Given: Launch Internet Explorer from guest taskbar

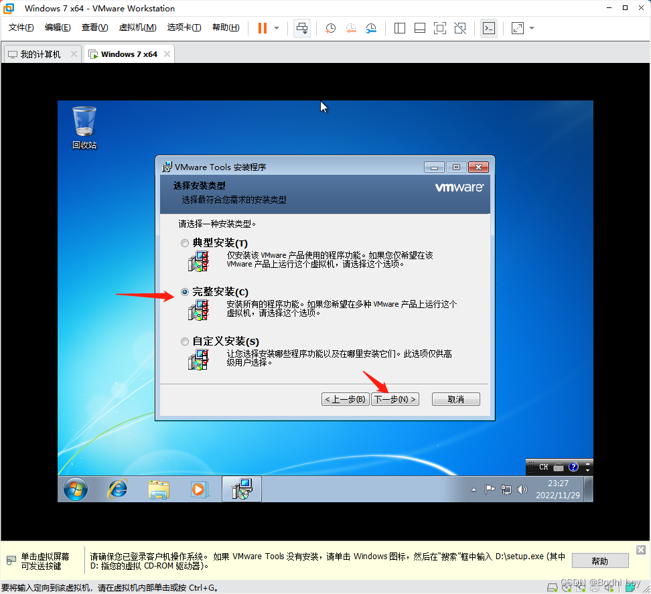Looking at the screenshot, I should pyautogui.click(x=118, y=490).
